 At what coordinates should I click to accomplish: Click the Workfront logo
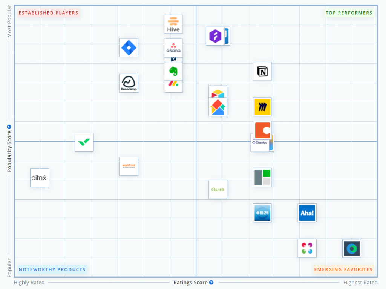129,166
